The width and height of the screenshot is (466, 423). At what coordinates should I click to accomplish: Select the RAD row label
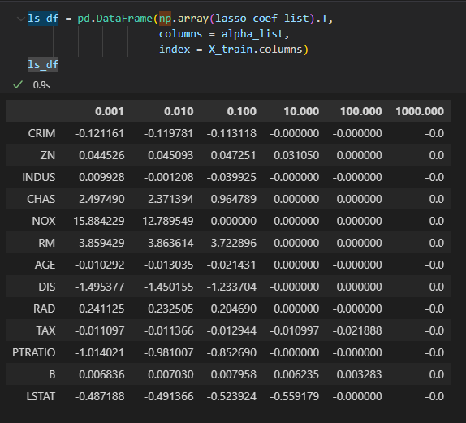[x=45, y=309]
